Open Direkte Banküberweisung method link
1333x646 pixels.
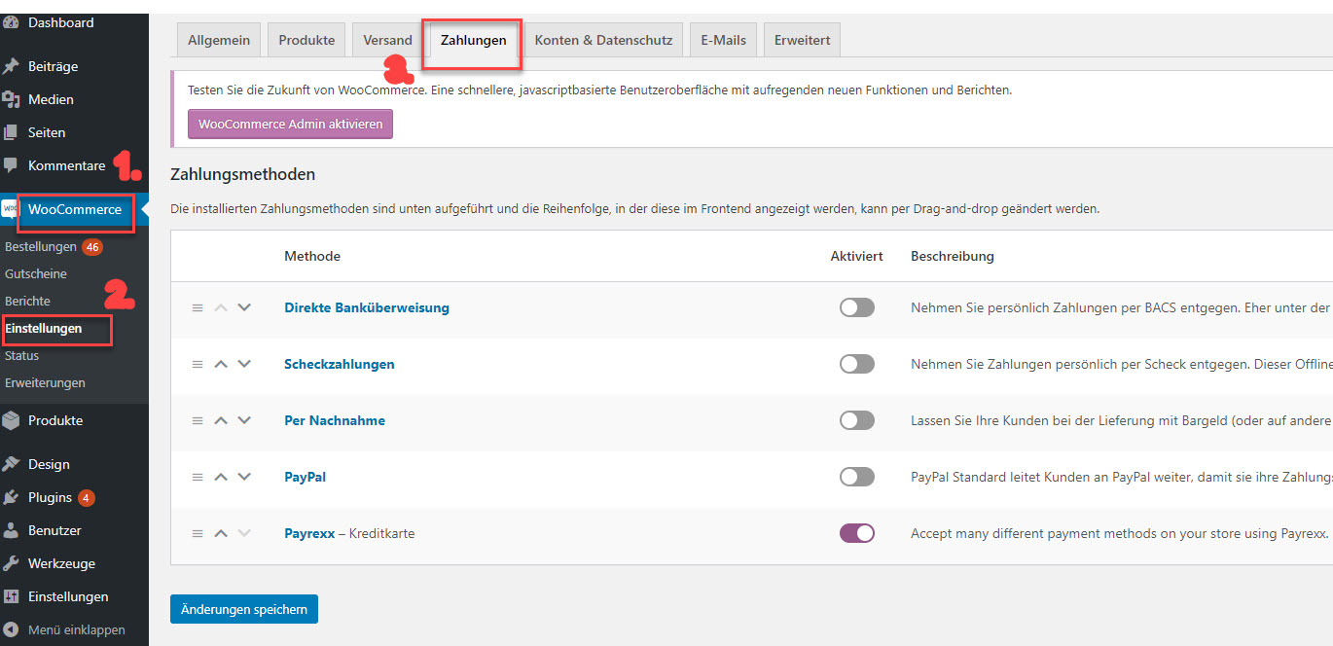point(367,307)
